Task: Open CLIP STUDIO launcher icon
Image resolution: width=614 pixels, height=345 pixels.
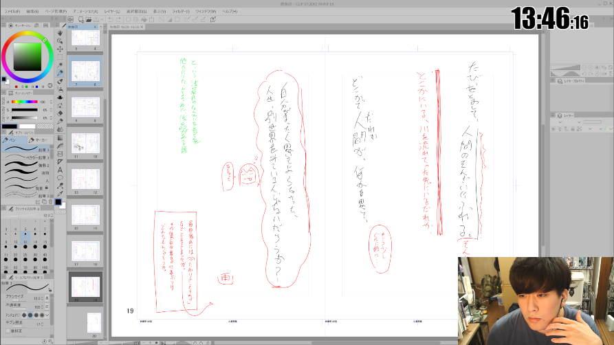Action: tap(71, 19)
